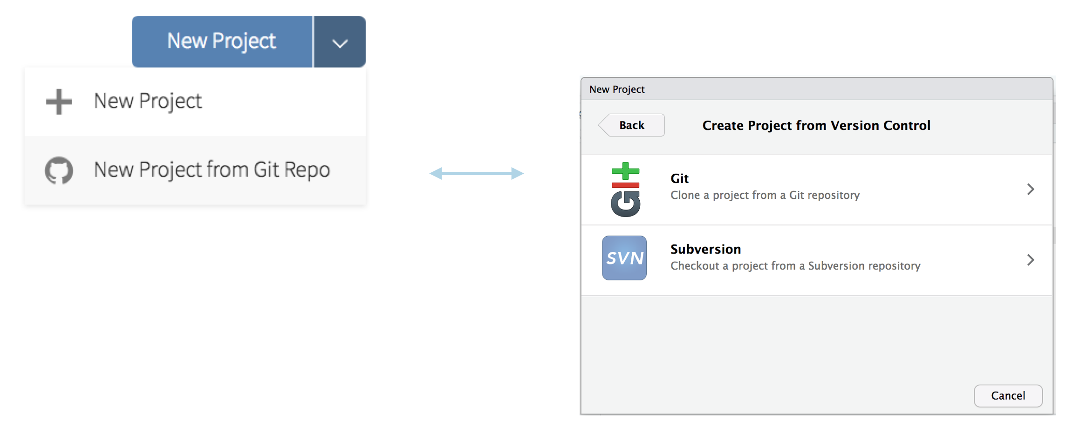Expand the Git option chevron

coord(1031,189)
